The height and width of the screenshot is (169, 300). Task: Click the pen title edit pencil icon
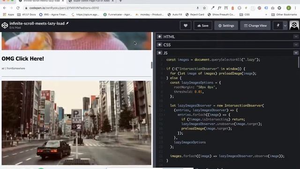click(x=67, y=23)
